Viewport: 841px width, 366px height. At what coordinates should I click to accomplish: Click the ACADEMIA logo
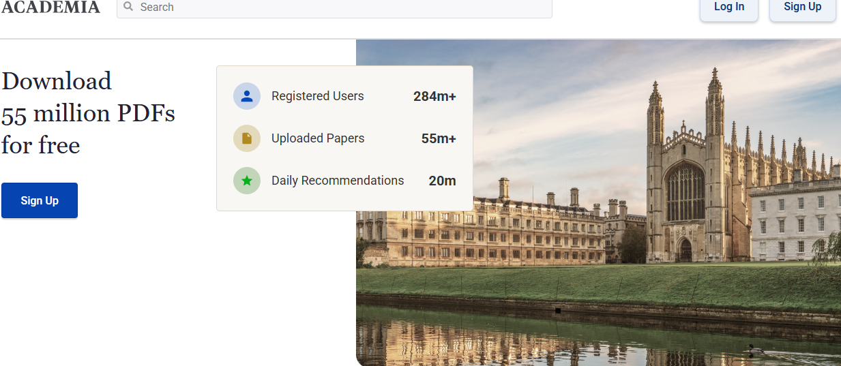(50, 7)
